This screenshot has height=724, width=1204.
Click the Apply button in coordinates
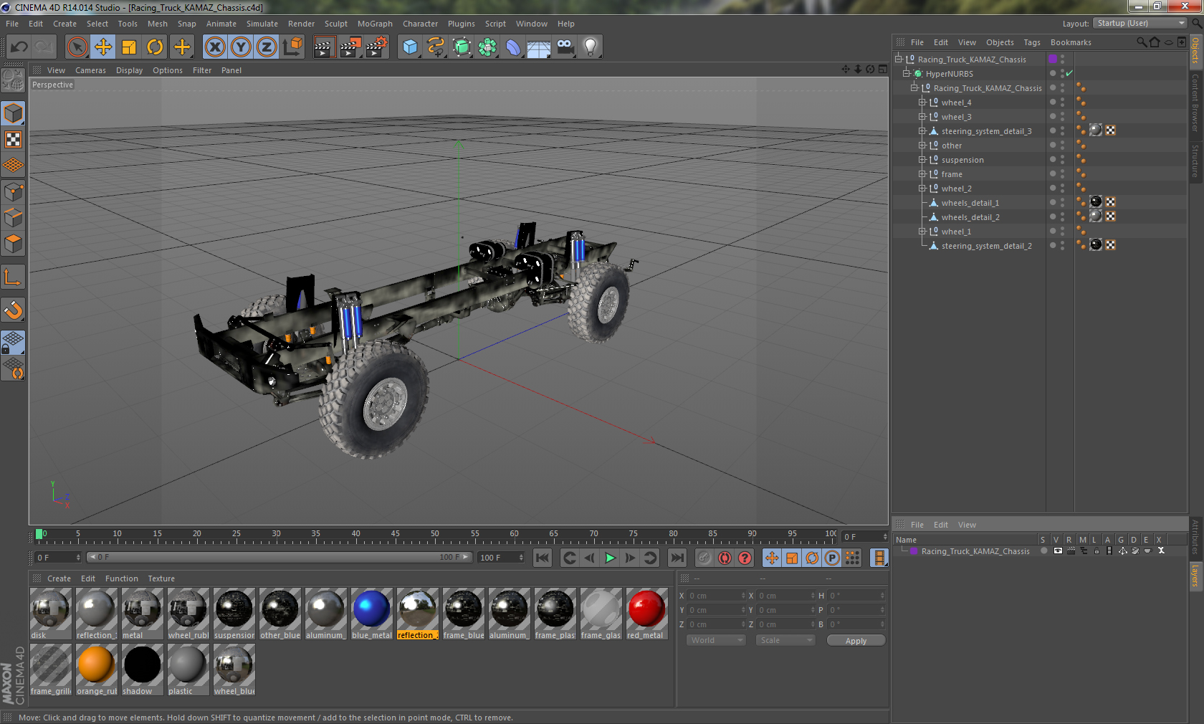[856, 641]
